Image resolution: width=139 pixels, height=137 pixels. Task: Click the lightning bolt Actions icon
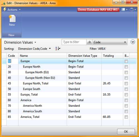[x=5, y=9]
